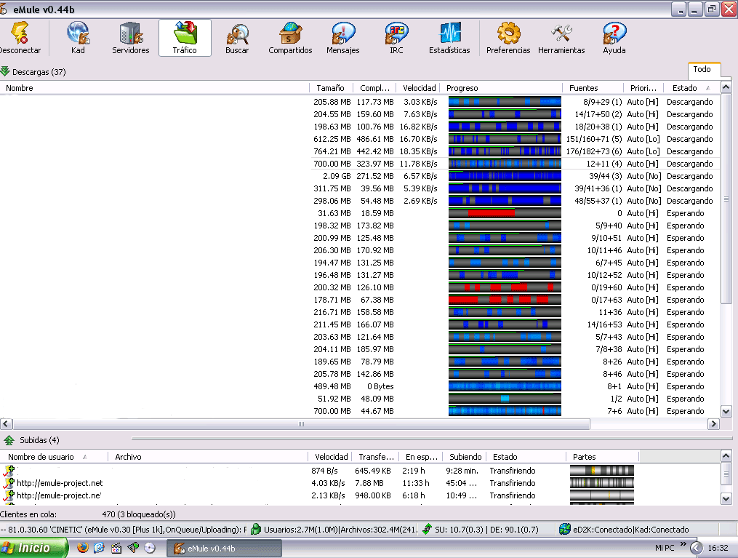This screenshot has height=558, width=738.
Task: Select the 764.21 MB download row
Action: [360, 151]
